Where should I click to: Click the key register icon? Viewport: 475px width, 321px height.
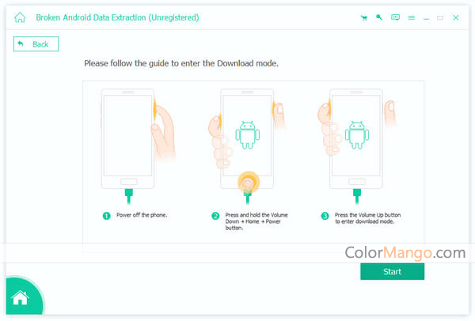pos(379,17)
